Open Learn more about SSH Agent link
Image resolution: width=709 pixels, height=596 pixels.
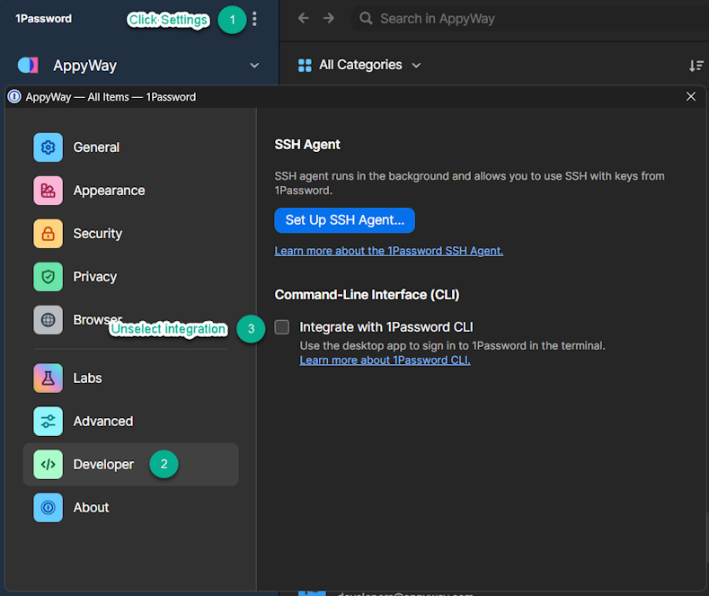pyautogui.click(x=389, y=251)
